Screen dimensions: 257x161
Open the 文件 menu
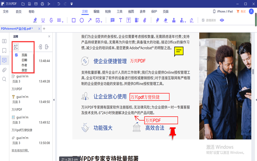coord(6,12)
